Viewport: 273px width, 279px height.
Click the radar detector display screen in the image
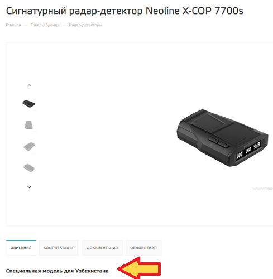pyautogui.click(x=248, y=150)
